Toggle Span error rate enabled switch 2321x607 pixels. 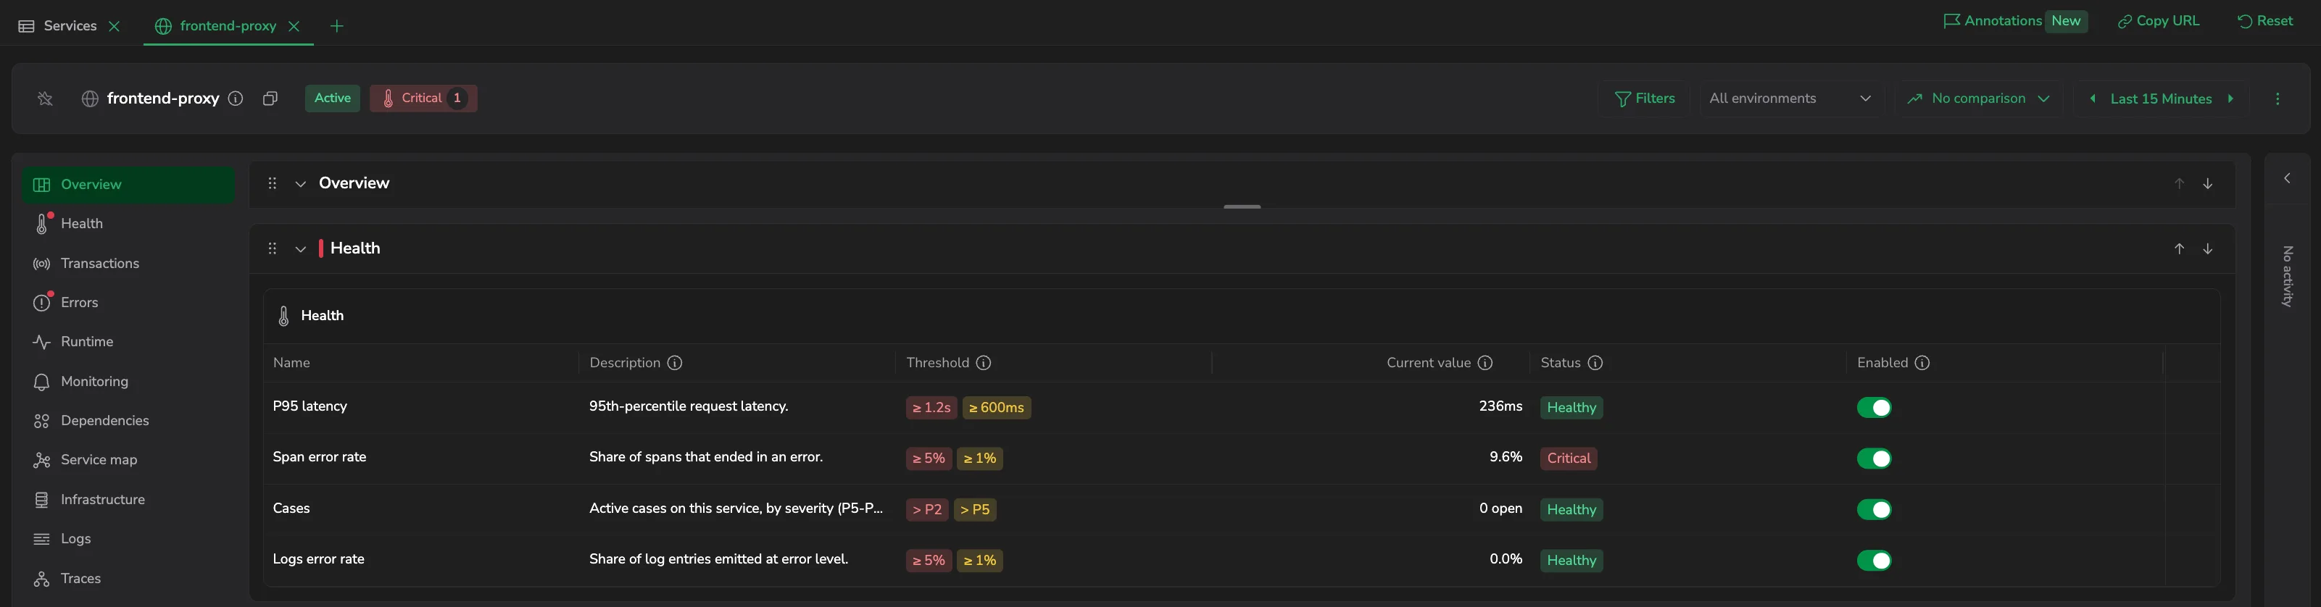tap(1874, 459)
